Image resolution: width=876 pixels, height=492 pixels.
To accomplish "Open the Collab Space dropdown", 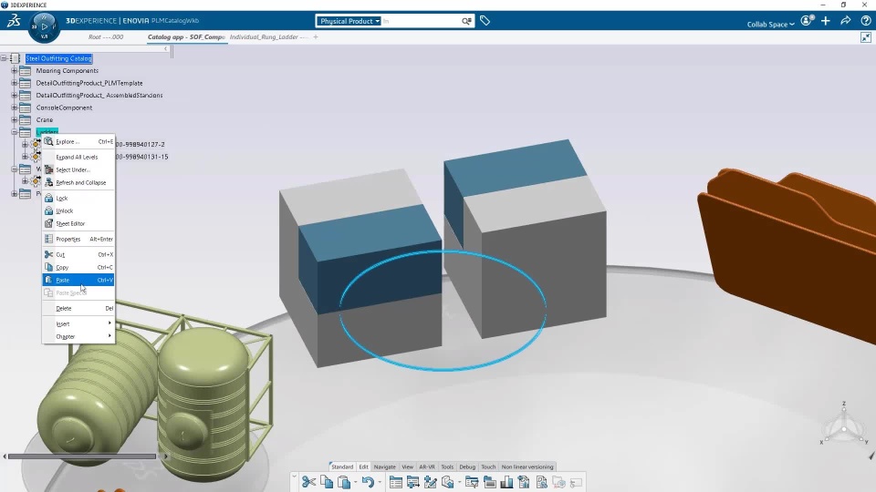I will pyautogui.click(x=770, y=24).
